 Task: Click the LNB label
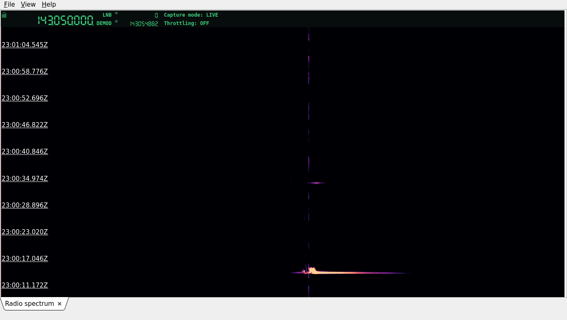coord(107,15)
